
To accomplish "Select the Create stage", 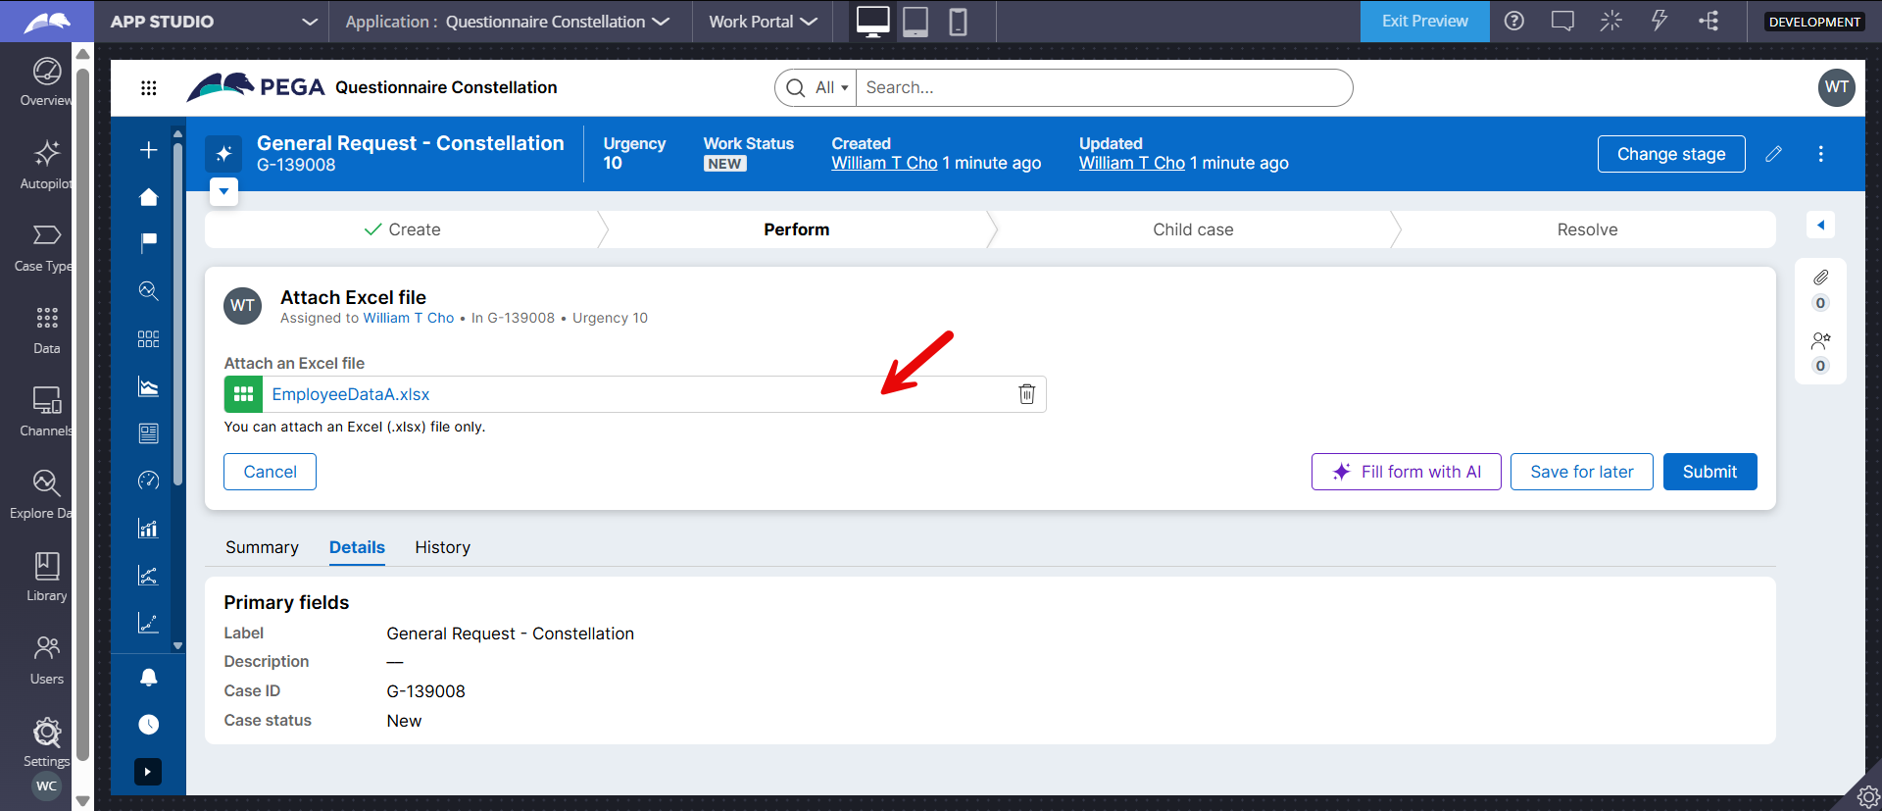I will [402, 229].
